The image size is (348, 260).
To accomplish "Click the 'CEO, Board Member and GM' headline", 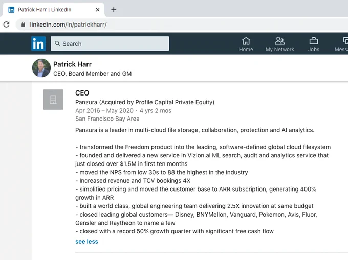I will pyautogui.click(x=92, y=74).
